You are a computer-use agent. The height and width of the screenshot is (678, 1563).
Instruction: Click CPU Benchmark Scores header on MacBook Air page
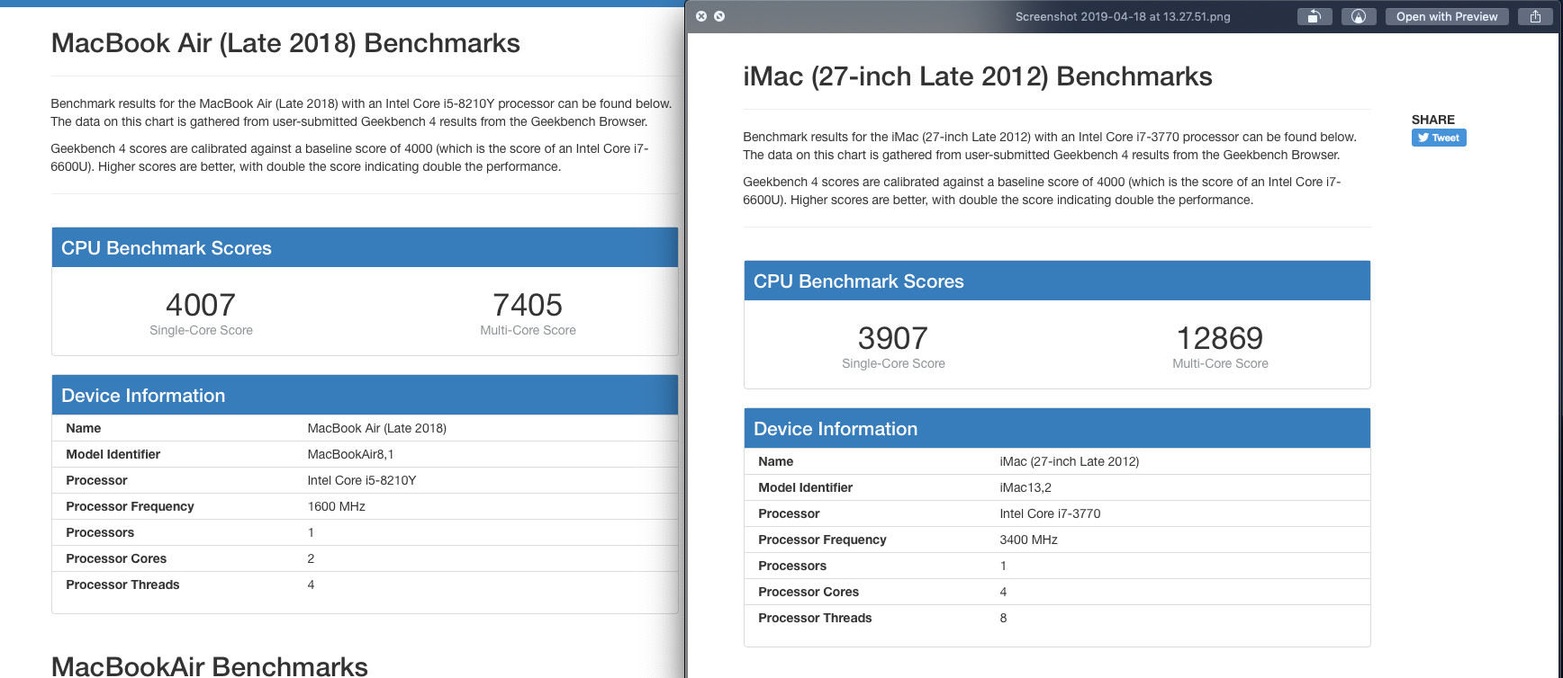pyautogui.click(x=365, y=247)
